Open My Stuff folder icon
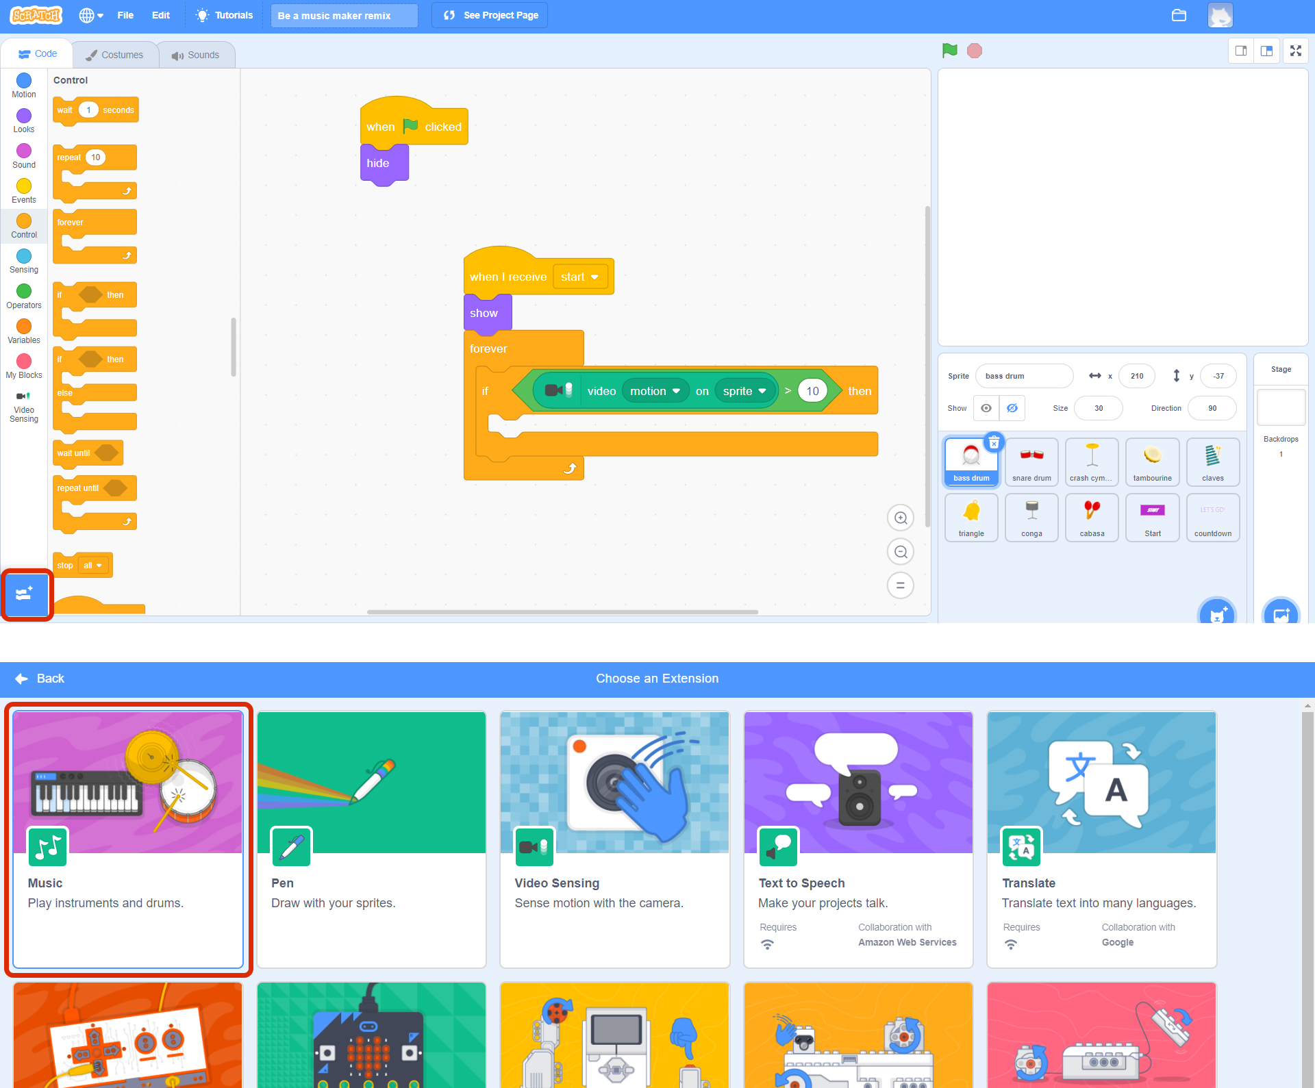 [1179, 15]
